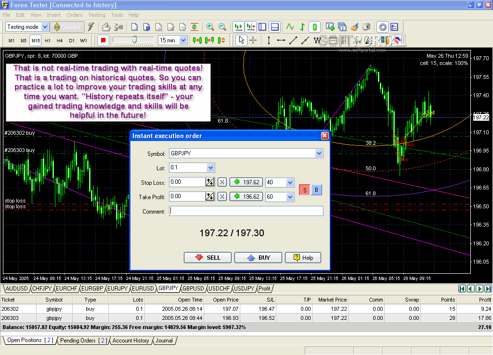Open the File menu

click(6, 15)
